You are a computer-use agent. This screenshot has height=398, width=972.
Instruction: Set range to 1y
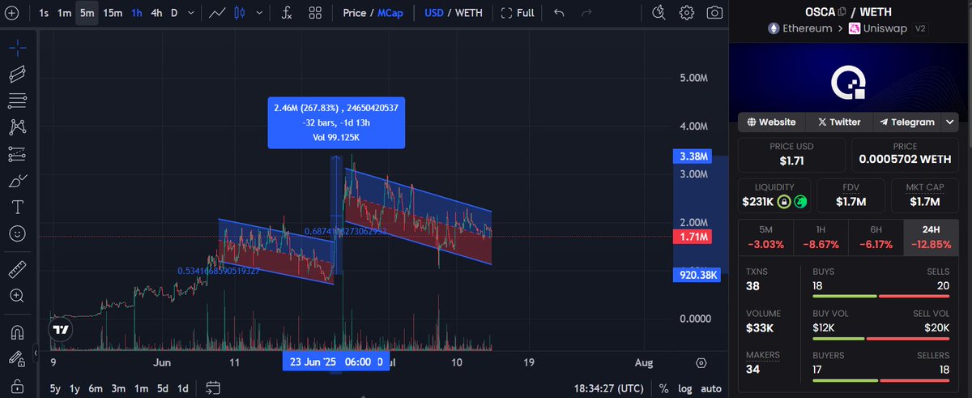75,387
